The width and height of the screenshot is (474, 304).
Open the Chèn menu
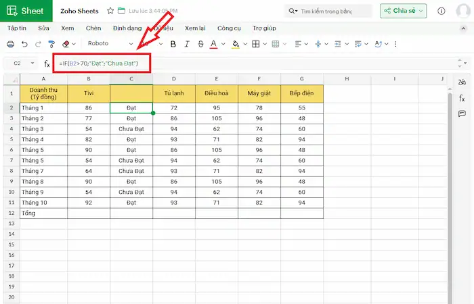(x=93, y=28)
